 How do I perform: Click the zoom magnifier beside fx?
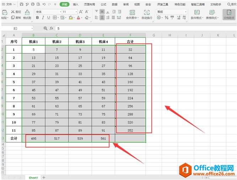pos(45,28)
